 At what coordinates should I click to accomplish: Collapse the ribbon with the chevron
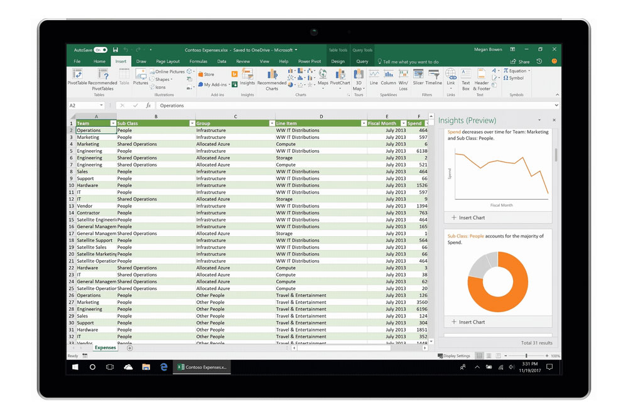pos(556,95)
